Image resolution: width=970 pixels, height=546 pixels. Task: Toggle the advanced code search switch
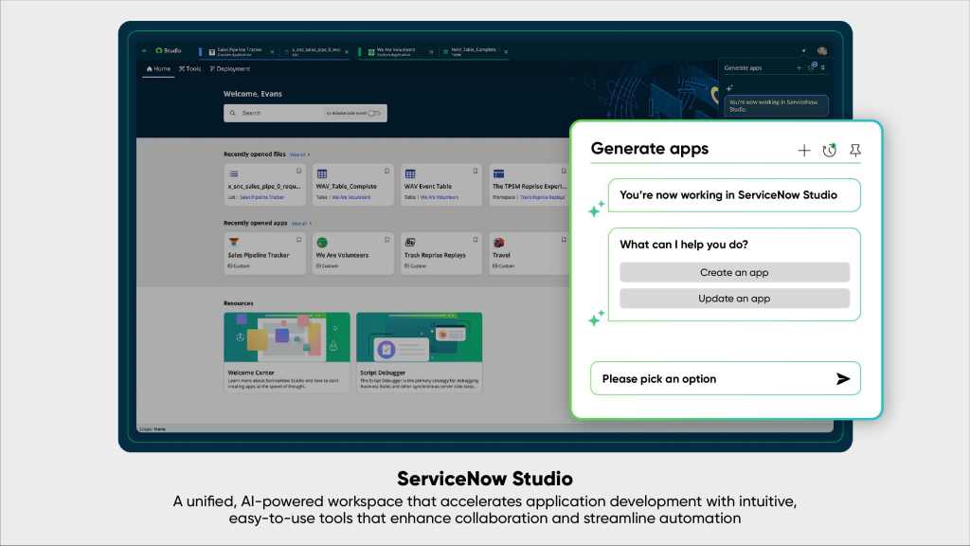pos(374,113)
